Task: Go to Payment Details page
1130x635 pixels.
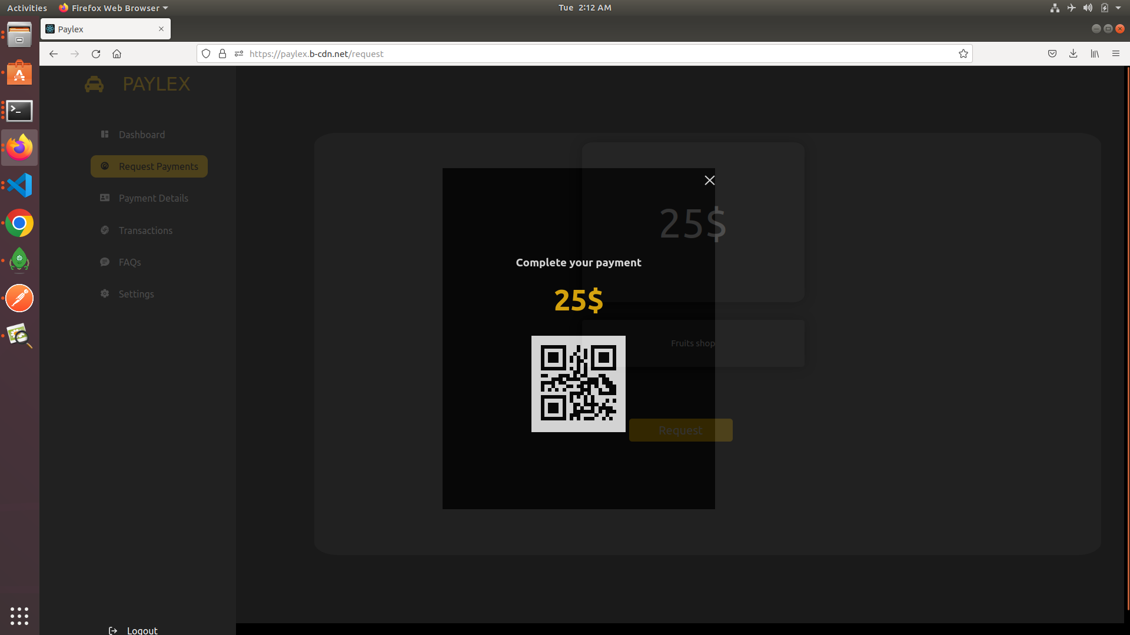Action: (x=153, y=198)
